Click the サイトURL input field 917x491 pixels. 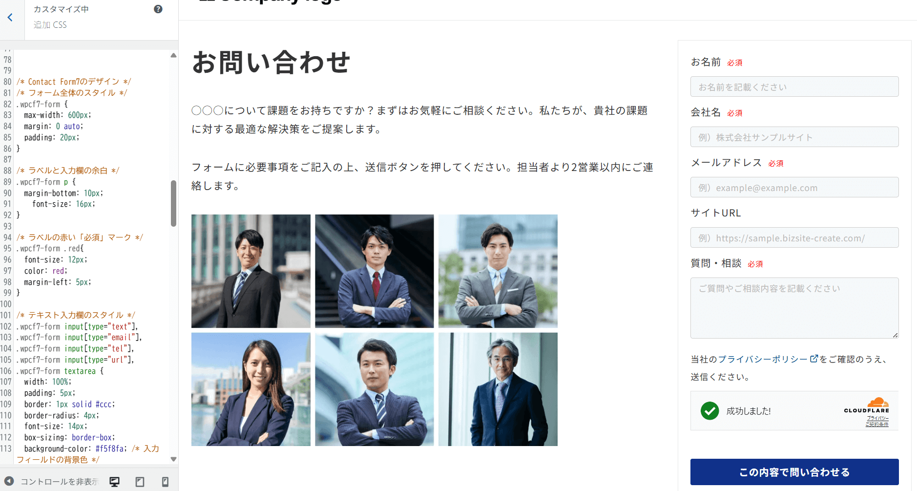coord(794,237)
